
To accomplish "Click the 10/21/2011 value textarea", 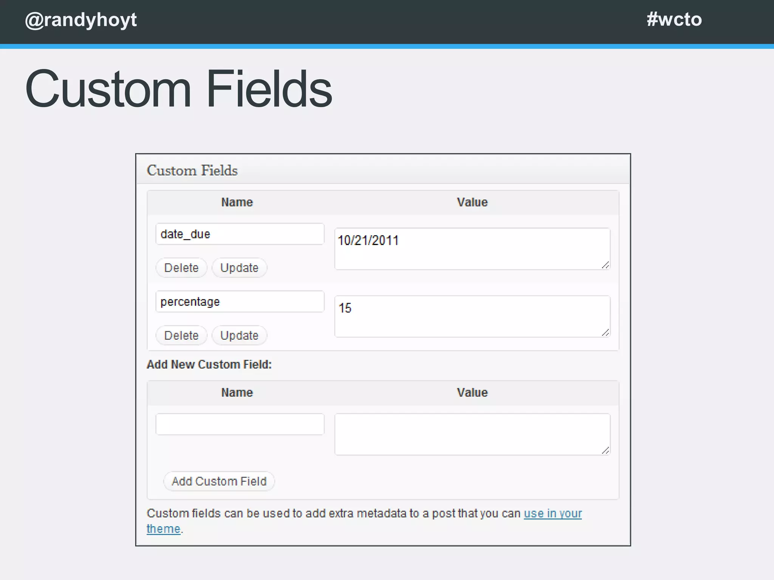I will click(x=472, y=248).
